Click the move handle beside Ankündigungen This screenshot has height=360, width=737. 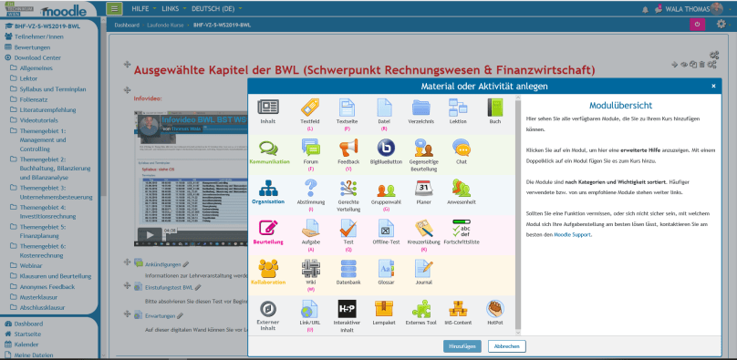click(127, 262)
